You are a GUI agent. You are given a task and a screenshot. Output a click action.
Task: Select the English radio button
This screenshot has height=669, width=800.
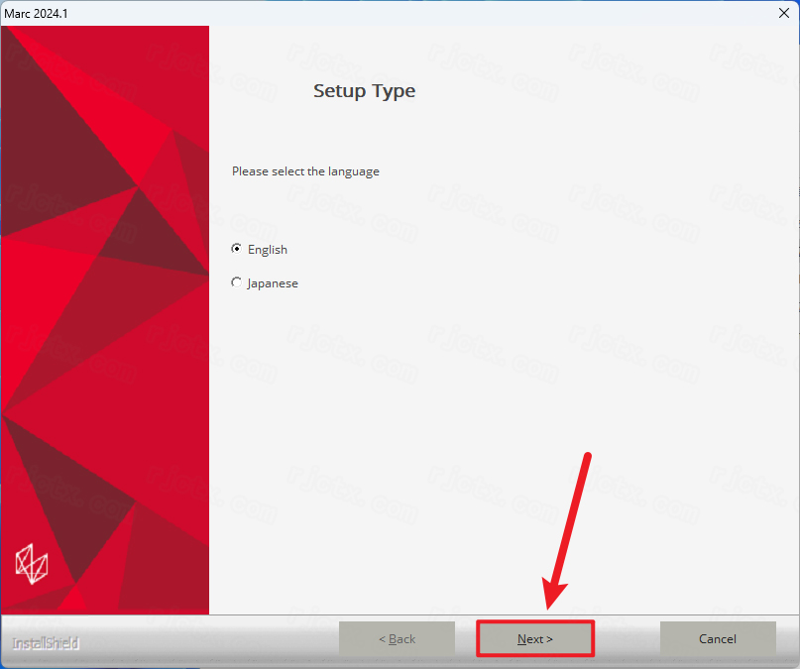pos(236,249)
